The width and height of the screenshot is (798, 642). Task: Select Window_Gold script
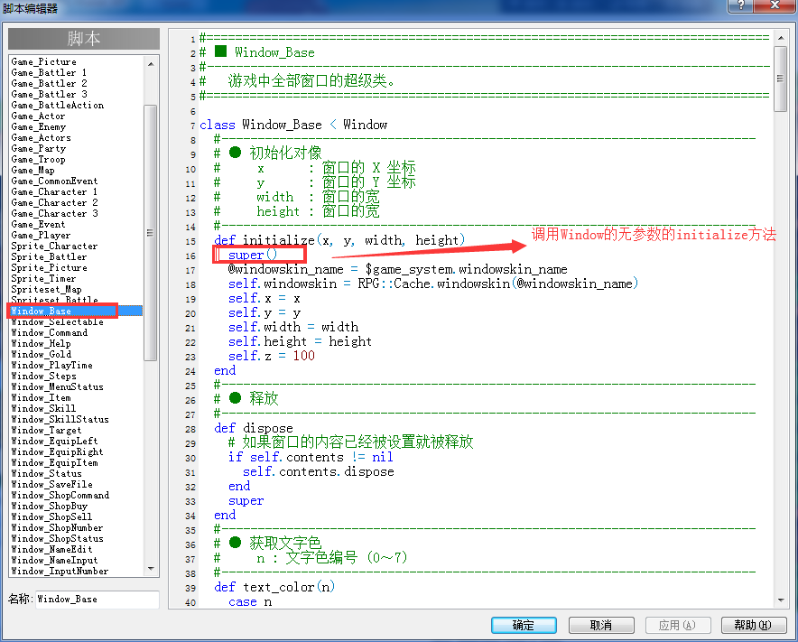coord(42,354)
